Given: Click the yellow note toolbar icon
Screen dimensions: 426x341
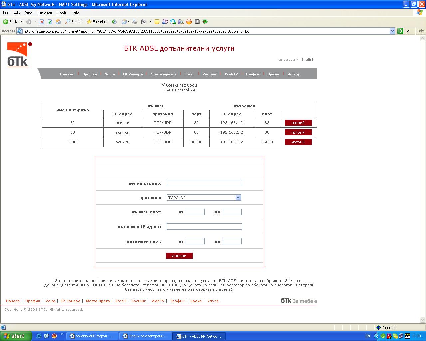Looking at the screenshot, I should 157,22.
